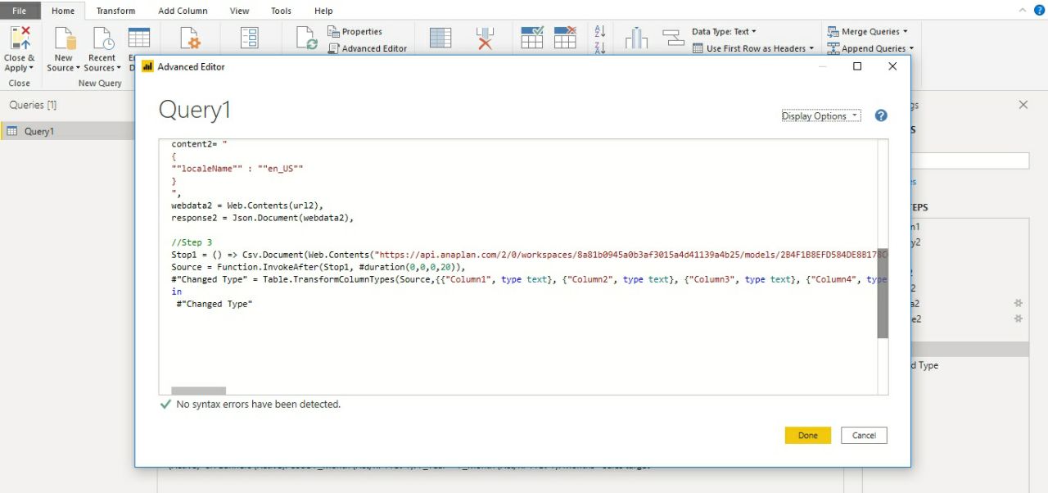Image resolution: width=1048 pixels, height=493 pixels.
Task: Select the Group By icon
Action: pos(673,38)
